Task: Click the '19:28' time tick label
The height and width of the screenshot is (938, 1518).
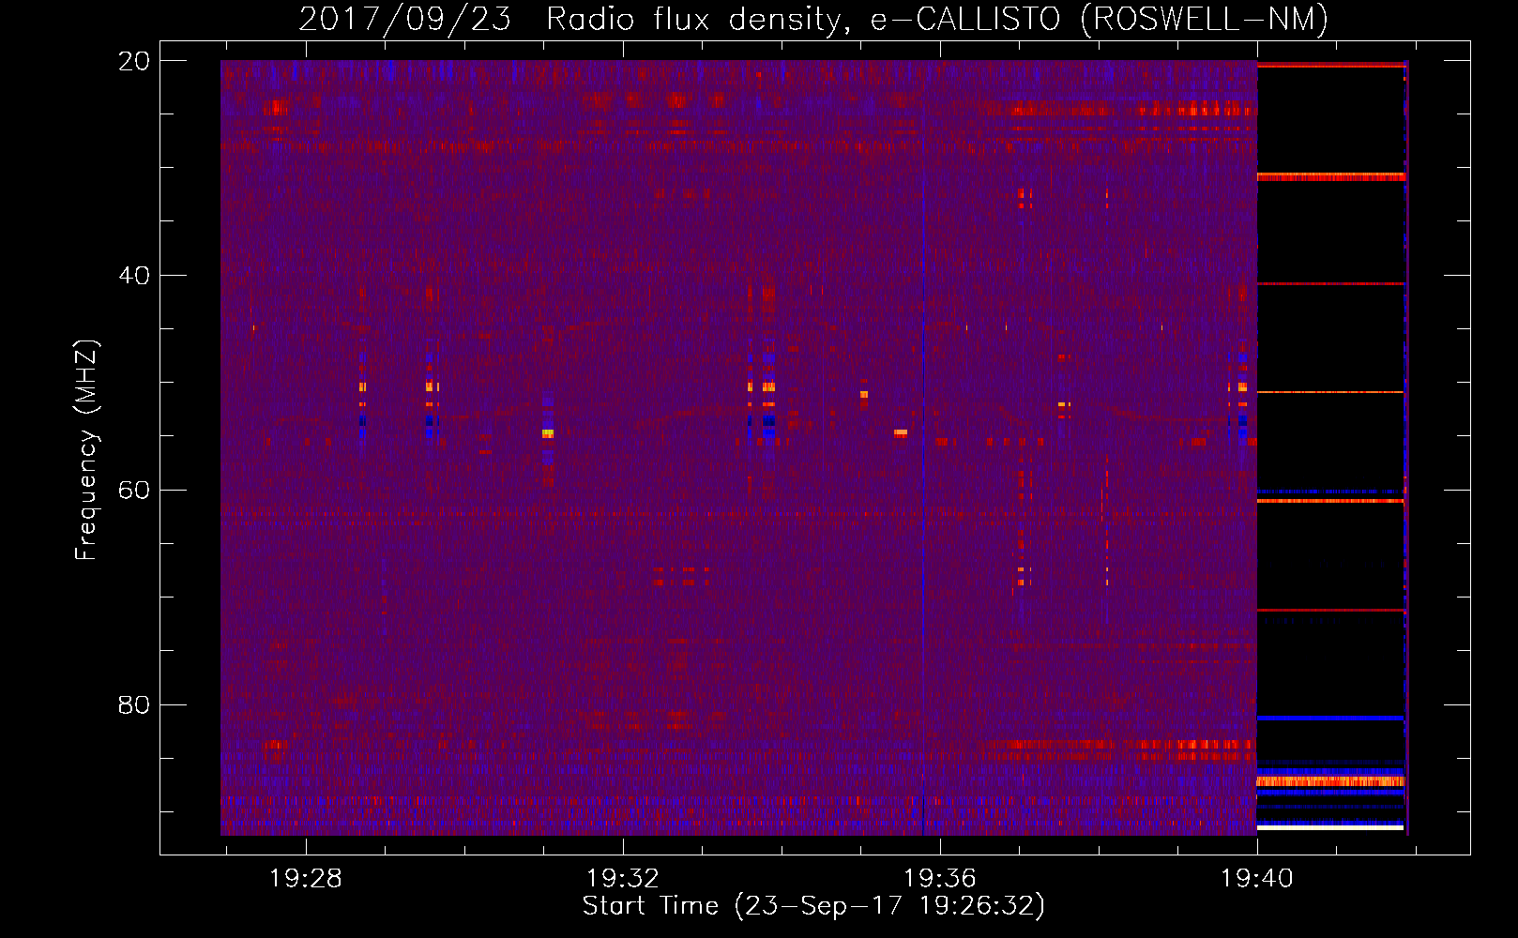Action: pos(306,879)
